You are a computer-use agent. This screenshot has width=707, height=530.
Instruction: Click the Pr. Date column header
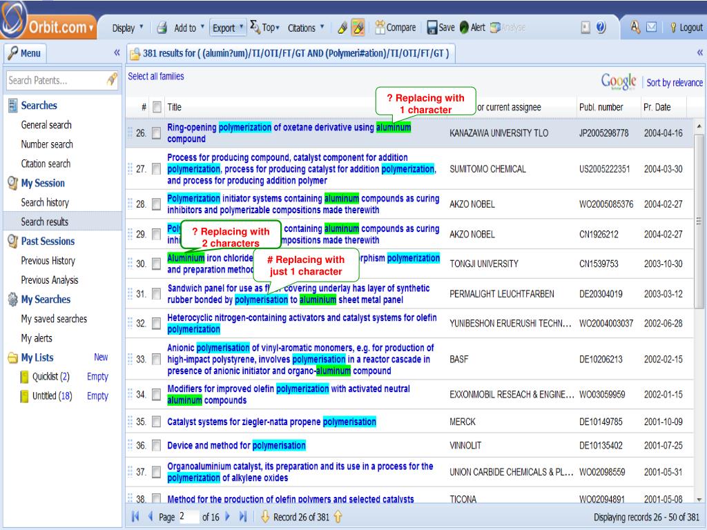[657, 107]
